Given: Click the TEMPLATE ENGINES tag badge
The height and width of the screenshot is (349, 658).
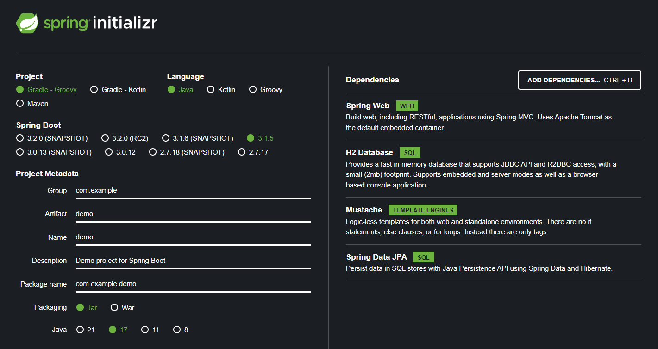Looking at the screenshot, I should click(423, 210).
